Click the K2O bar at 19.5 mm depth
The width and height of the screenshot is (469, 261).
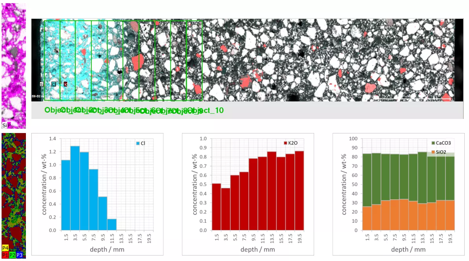coord(299,191)
